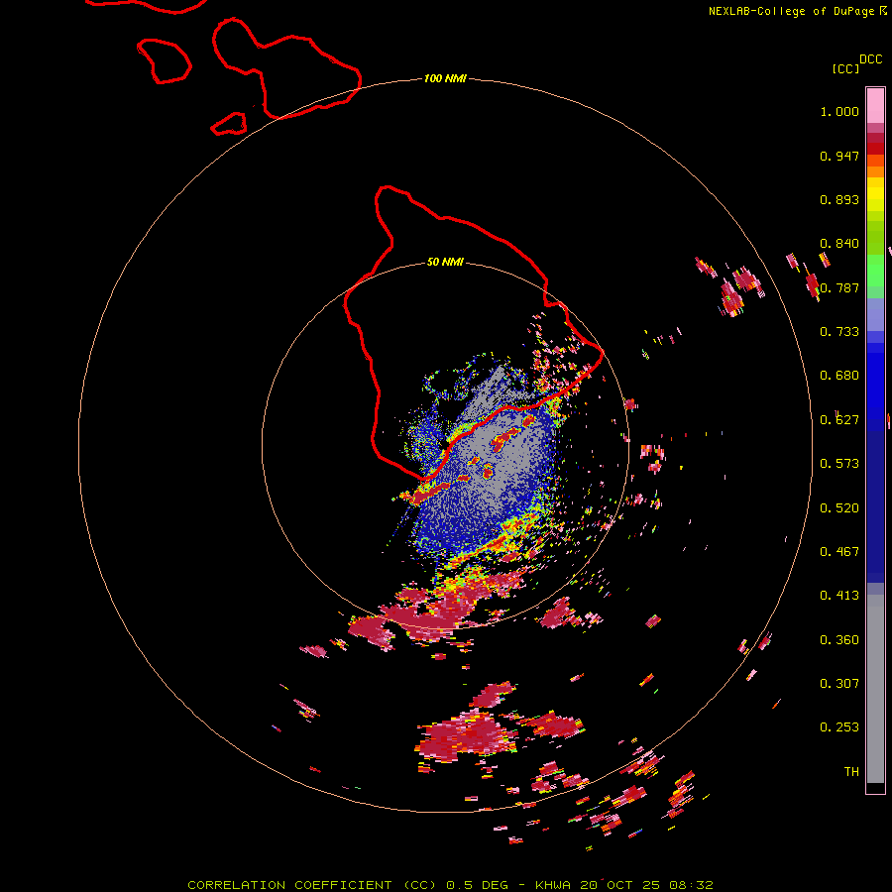
Task: Select the 0.467 scale value
Action: pyautogui.click(x=839, y=552)
